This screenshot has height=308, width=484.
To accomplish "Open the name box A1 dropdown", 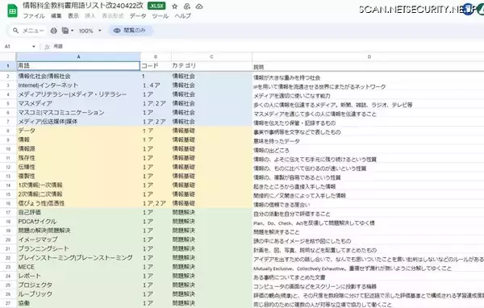I will click(x=34, y=47).
